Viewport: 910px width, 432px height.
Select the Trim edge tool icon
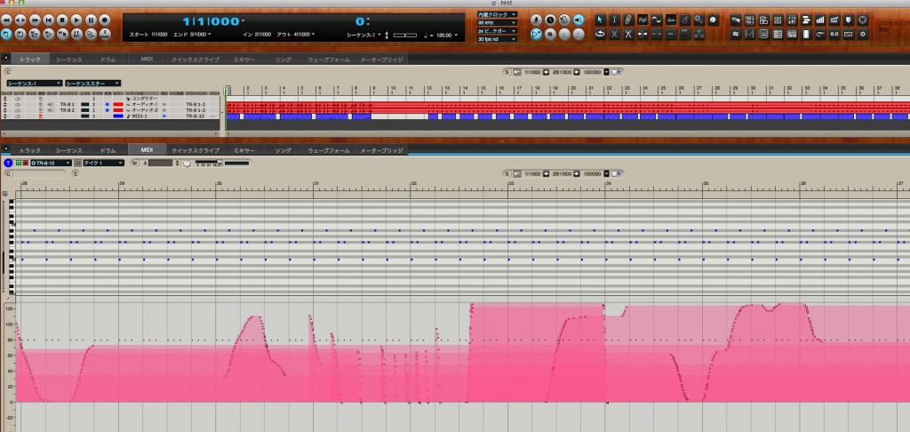(x=643, y=35)
